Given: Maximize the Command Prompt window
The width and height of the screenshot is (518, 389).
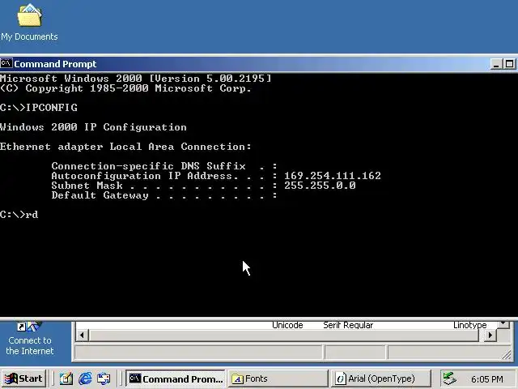Looking at the screenshot, I should point(509,64).
